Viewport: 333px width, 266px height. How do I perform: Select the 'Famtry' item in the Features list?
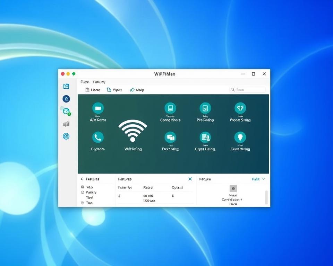click(x=91, y=192)
